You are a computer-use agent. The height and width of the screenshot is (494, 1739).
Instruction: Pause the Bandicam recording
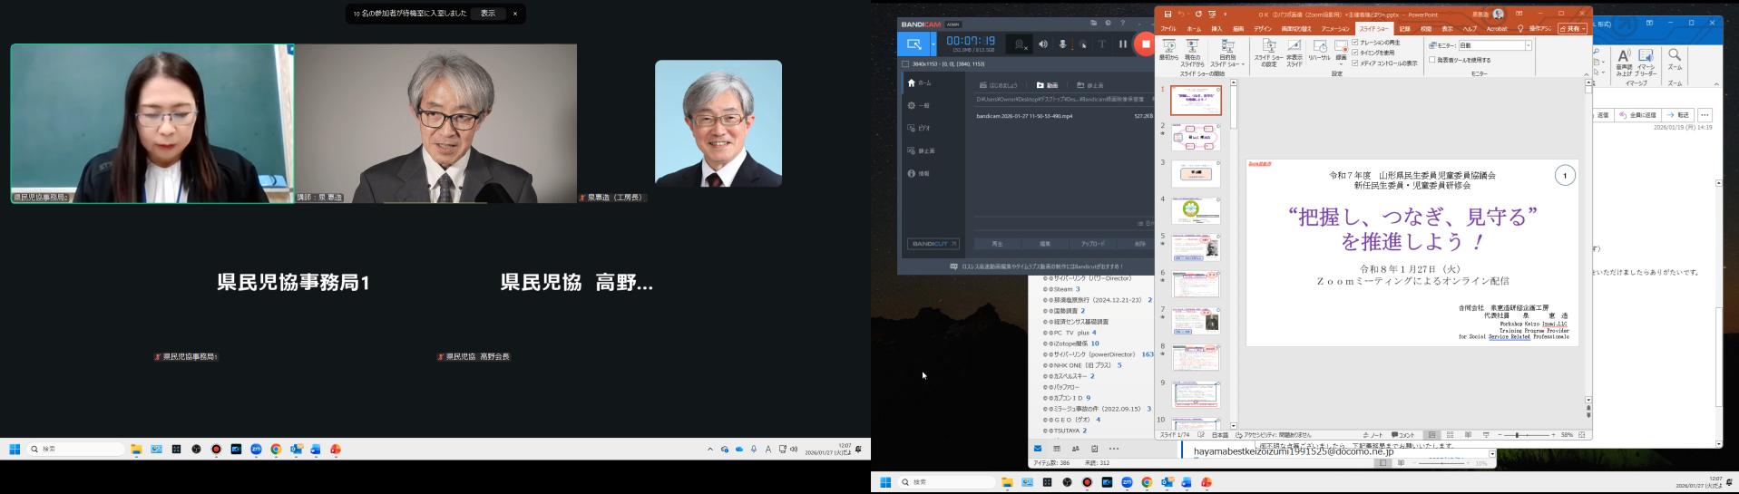1123,44
